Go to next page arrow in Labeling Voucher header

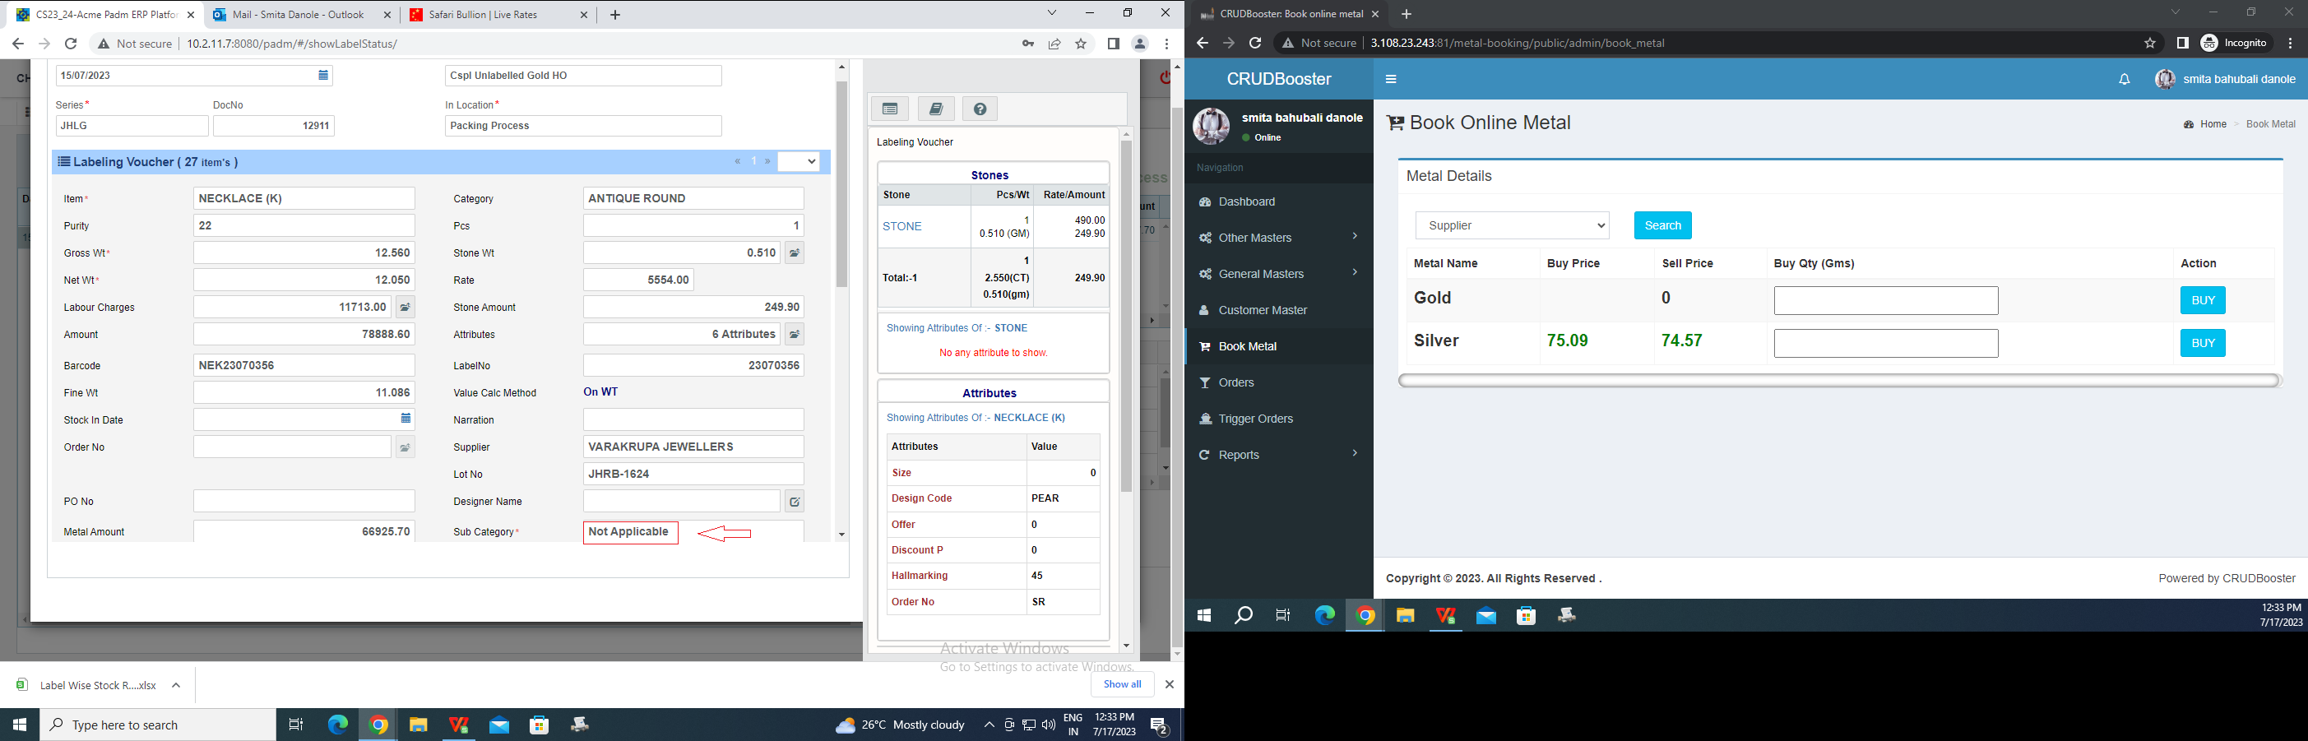click(x=768, y=162)
